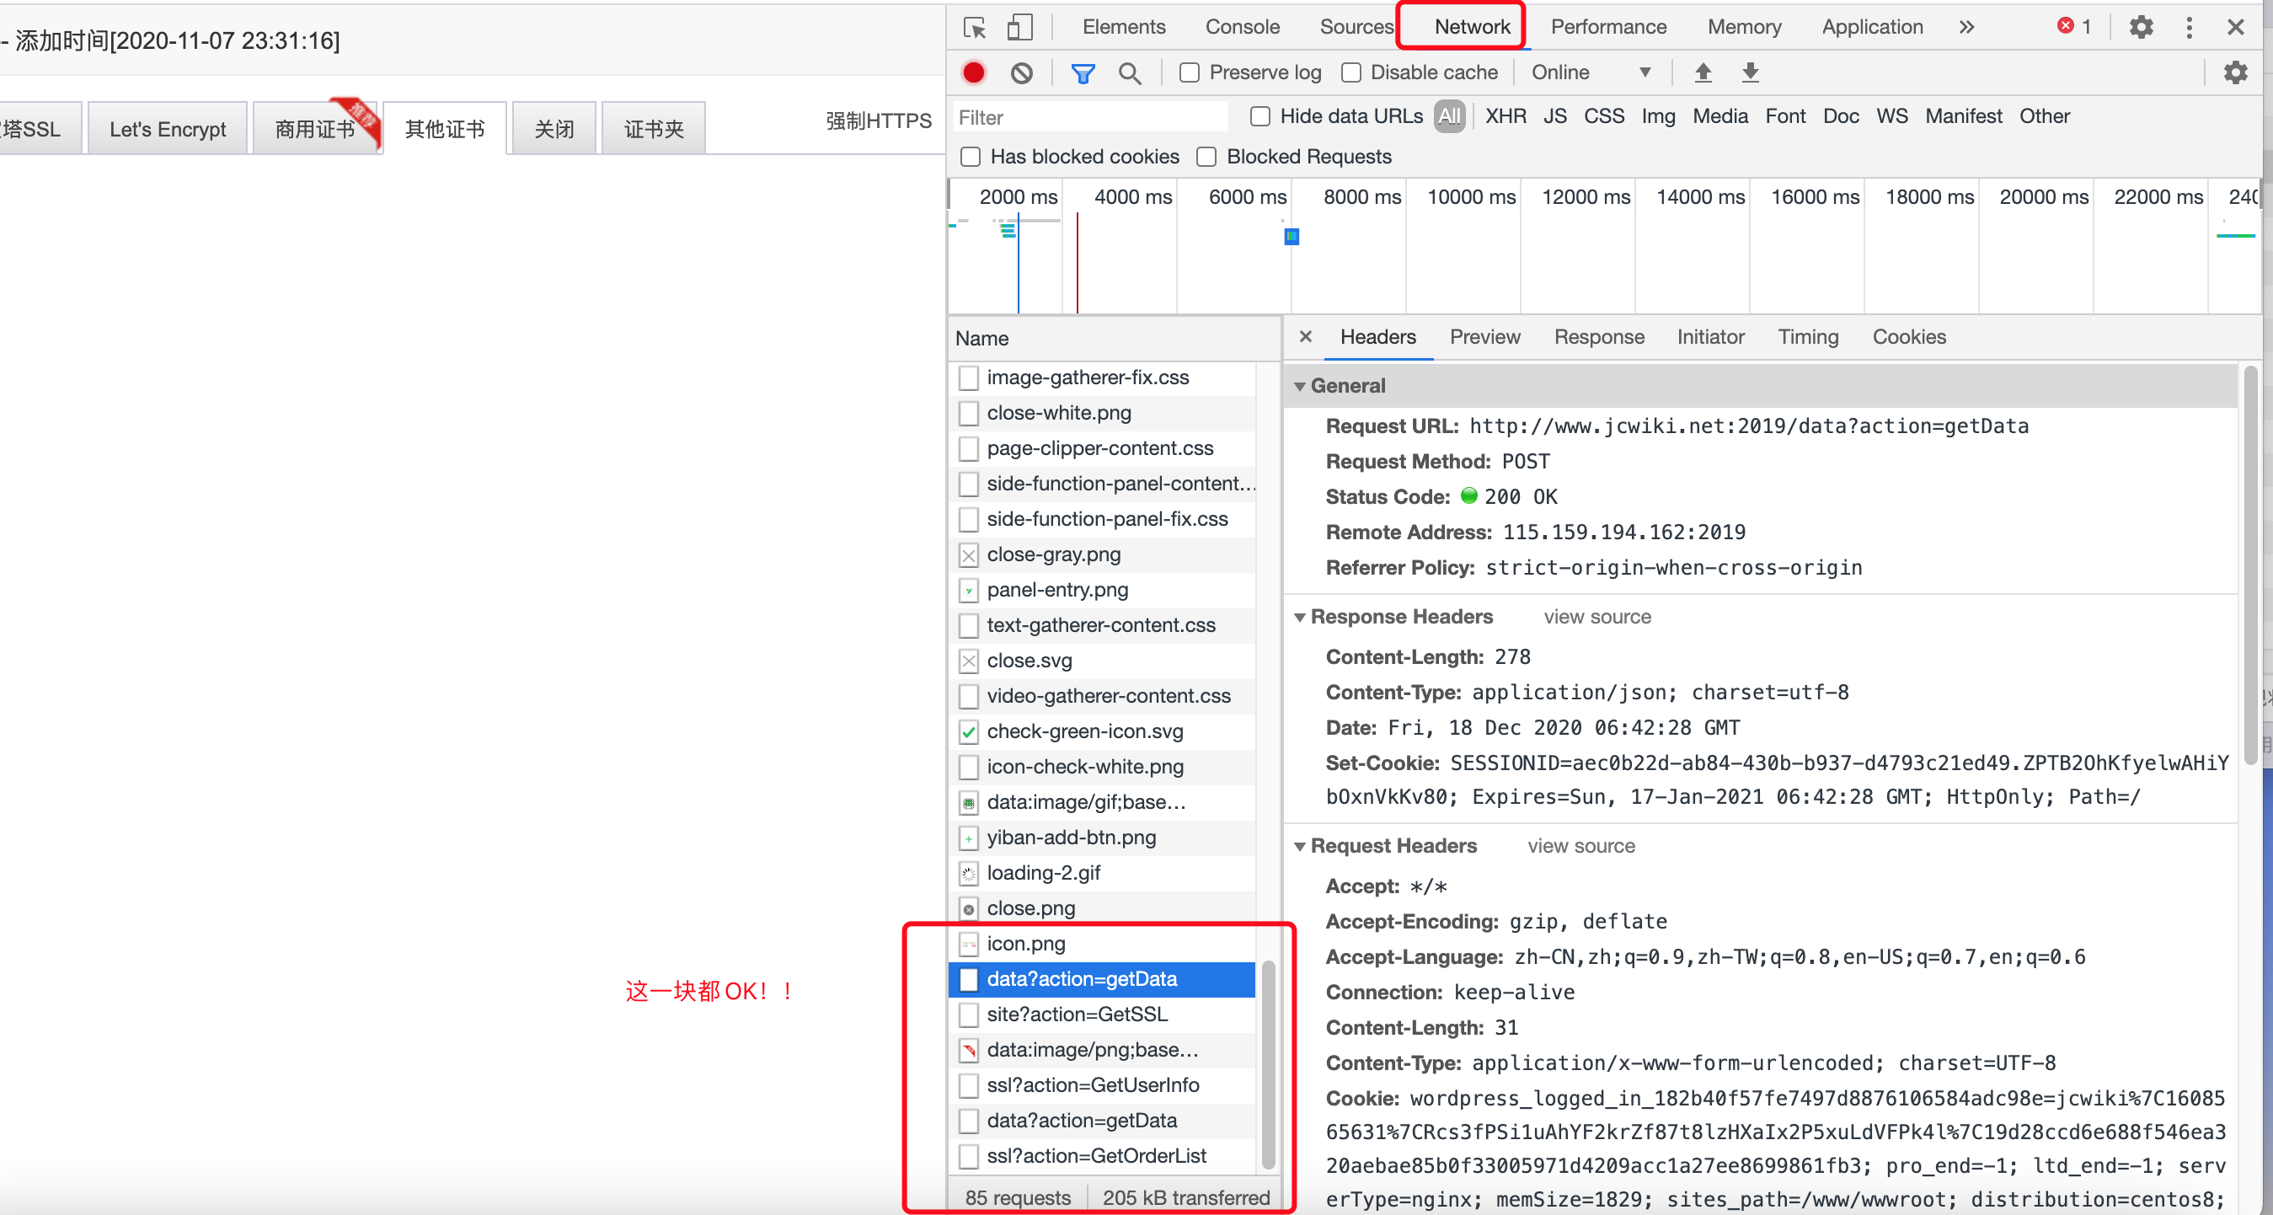This screenshot has height=1215, width=2273.
Task: Close the request details pane
Action: coord(1306,336)
